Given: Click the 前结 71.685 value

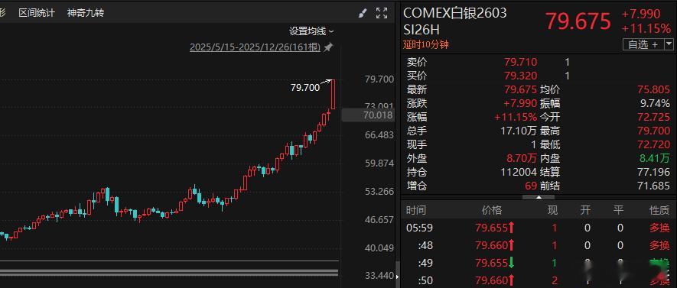Looking at the screenshot, I should tap(654, 186).
